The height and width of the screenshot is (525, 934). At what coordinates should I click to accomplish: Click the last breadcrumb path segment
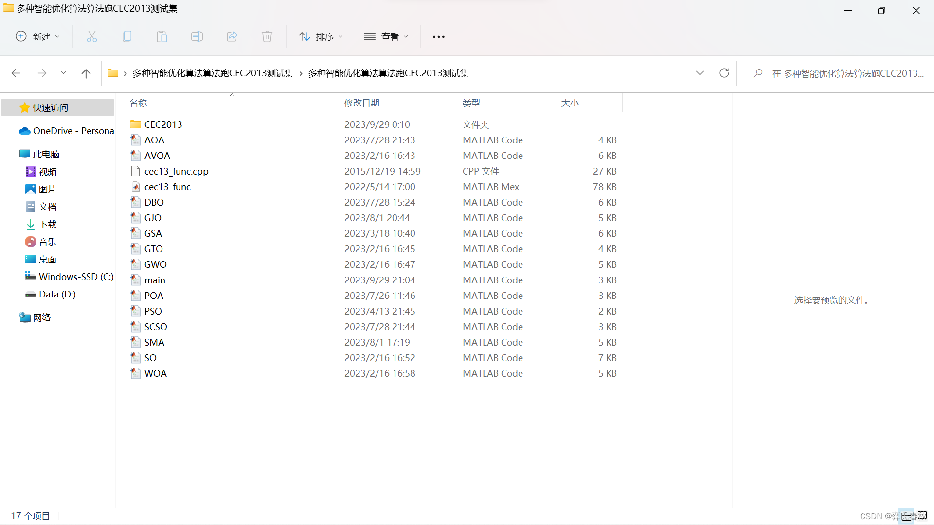tap(389, 73)
